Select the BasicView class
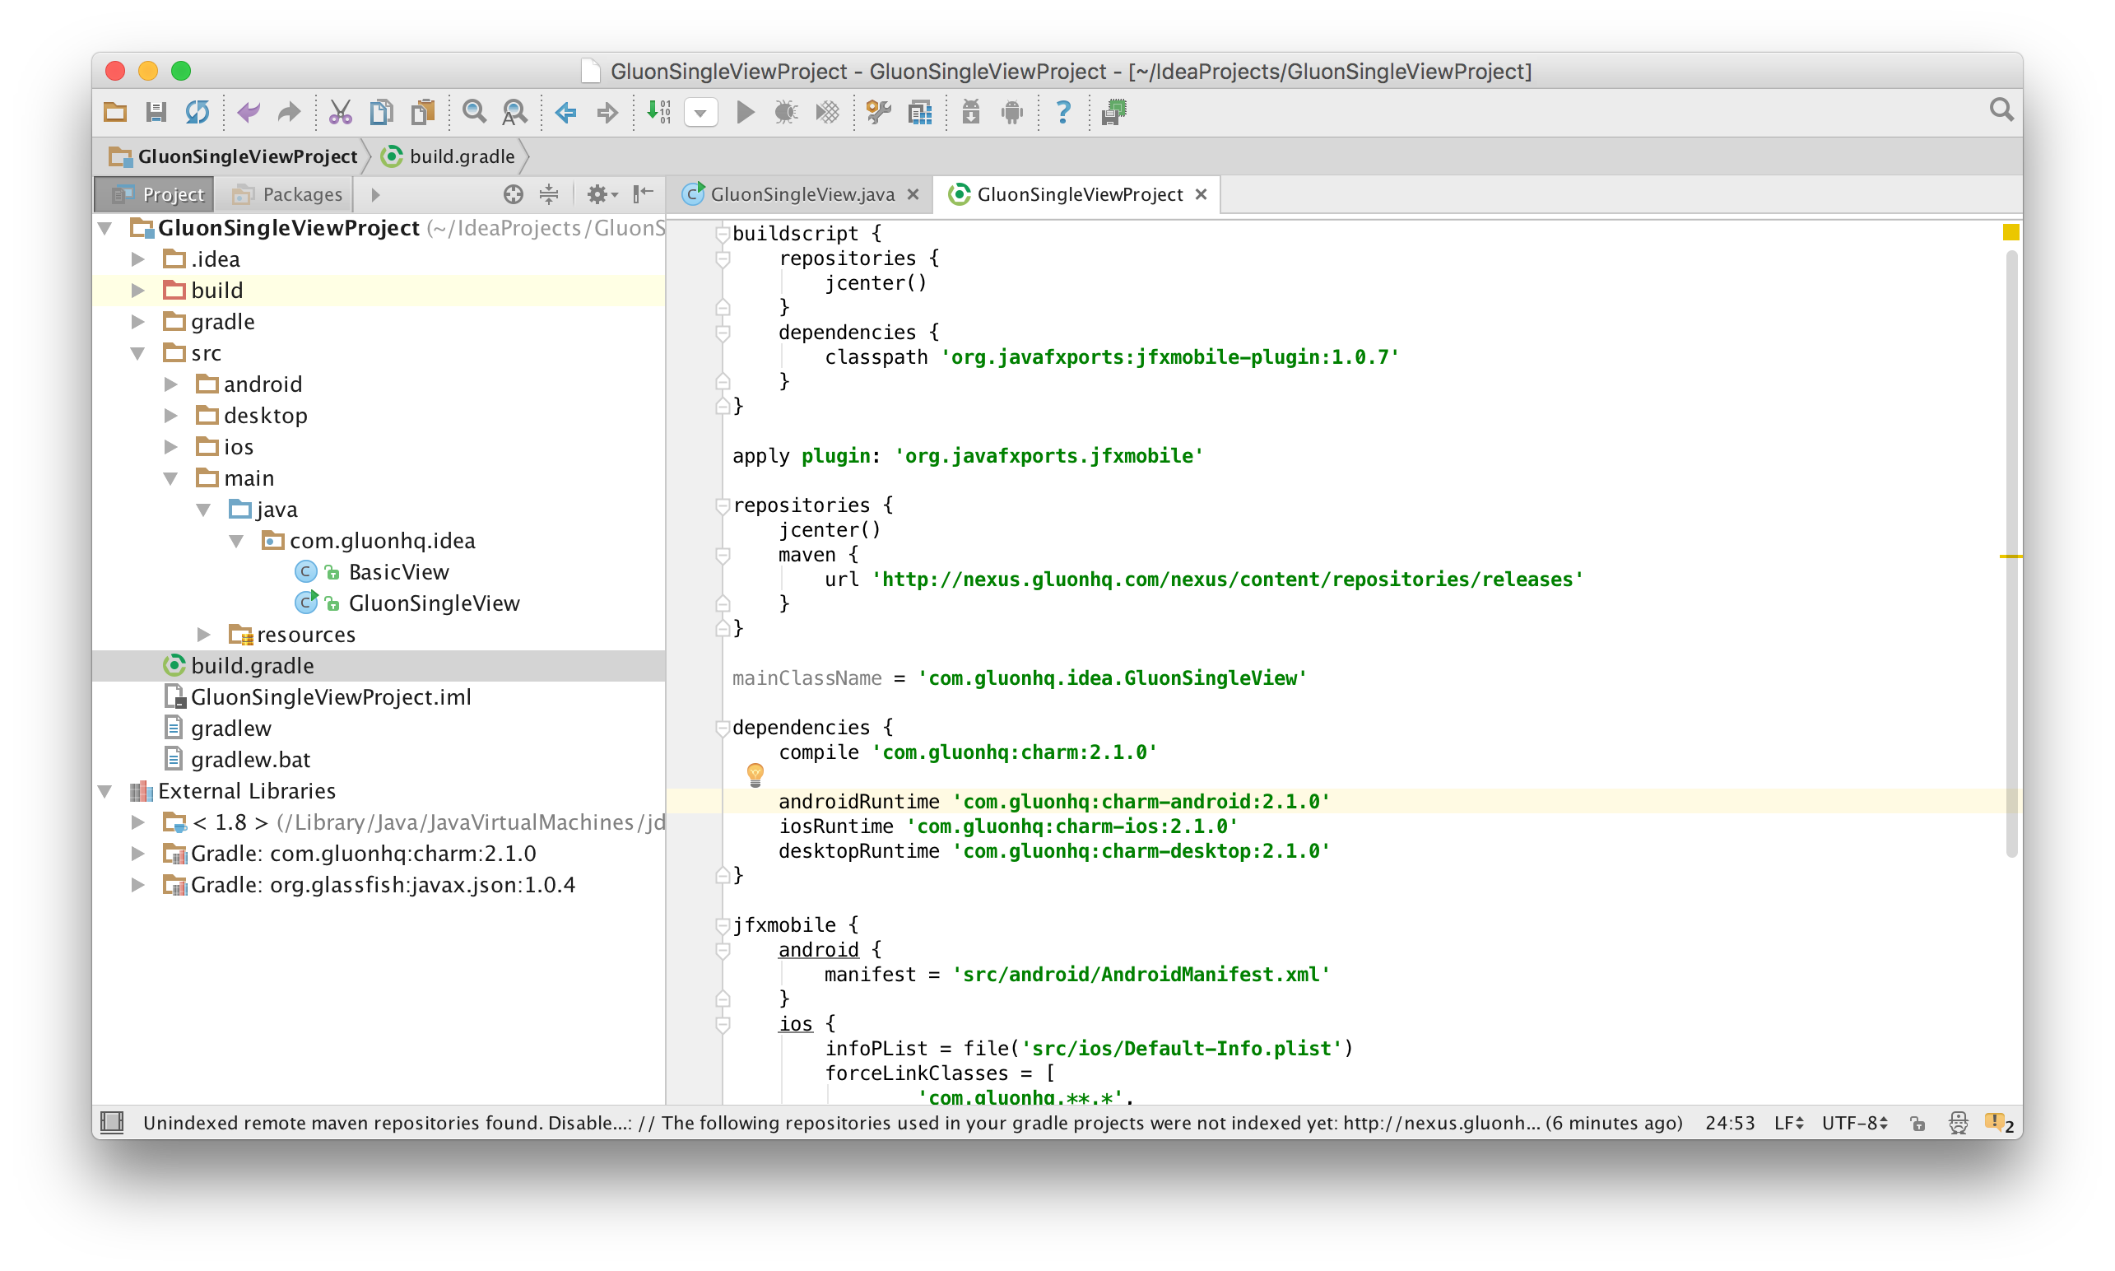The height and width of the screenshot is (1271, 2115). point(398,571)
